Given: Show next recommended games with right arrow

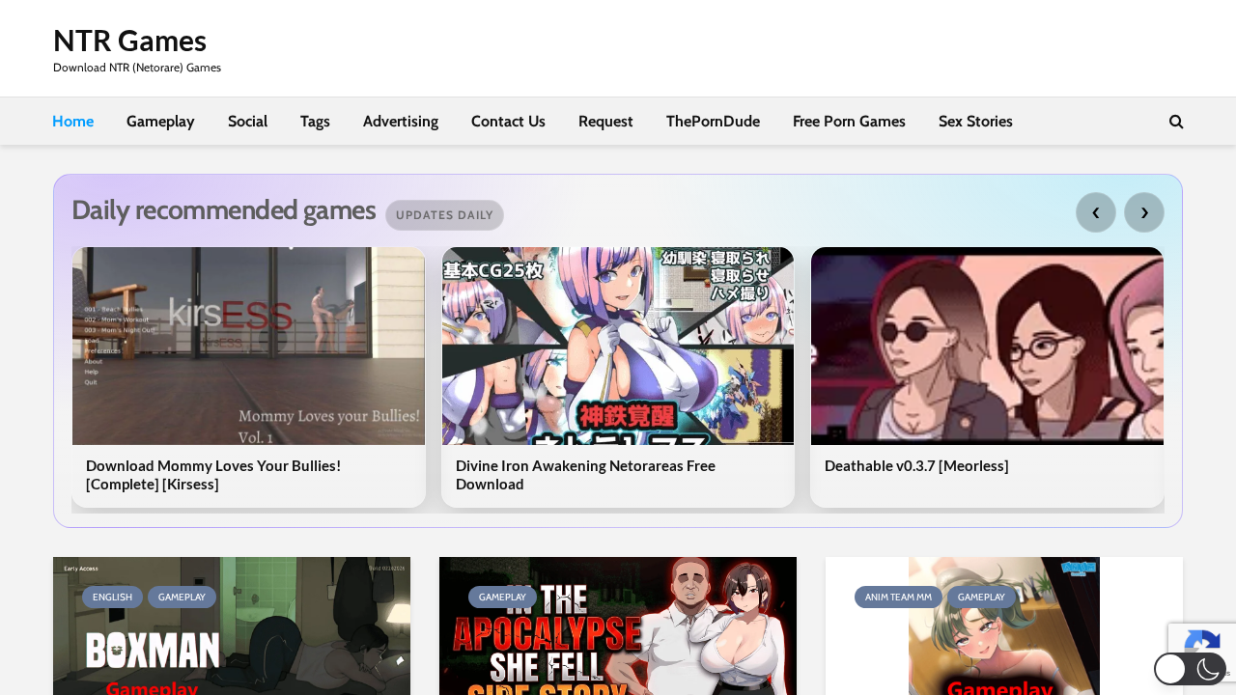Looking at the screenshot, I should coord(1144,212).
